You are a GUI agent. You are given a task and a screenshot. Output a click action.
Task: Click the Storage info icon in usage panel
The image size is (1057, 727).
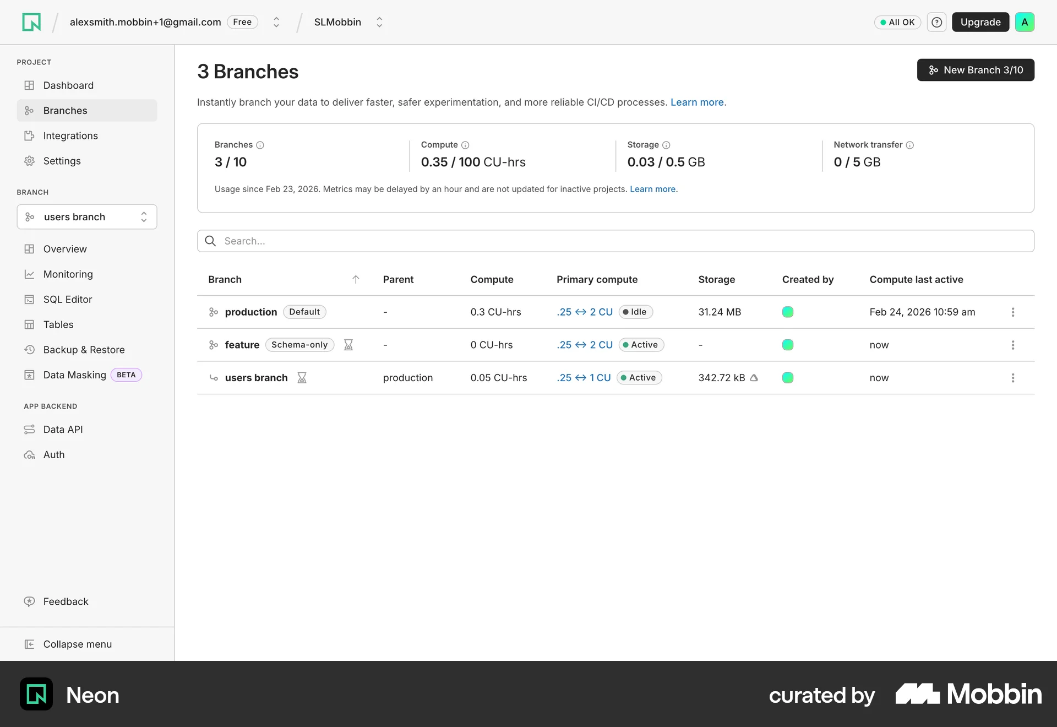[666, 145]
